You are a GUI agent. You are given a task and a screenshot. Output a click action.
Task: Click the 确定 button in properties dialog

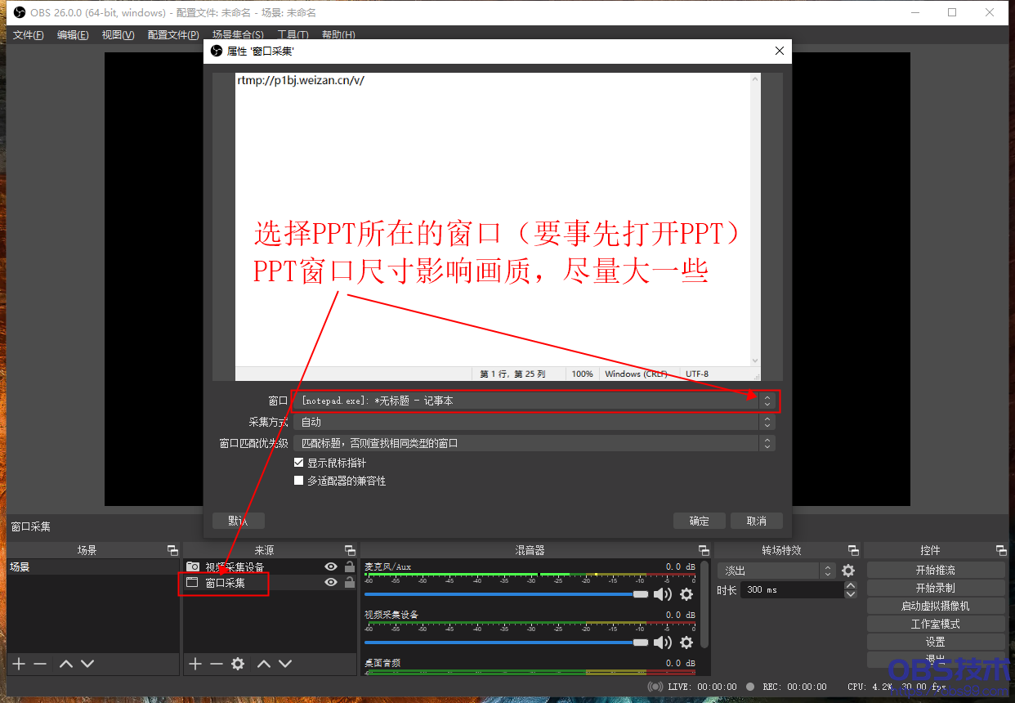(x=700, y=521)
